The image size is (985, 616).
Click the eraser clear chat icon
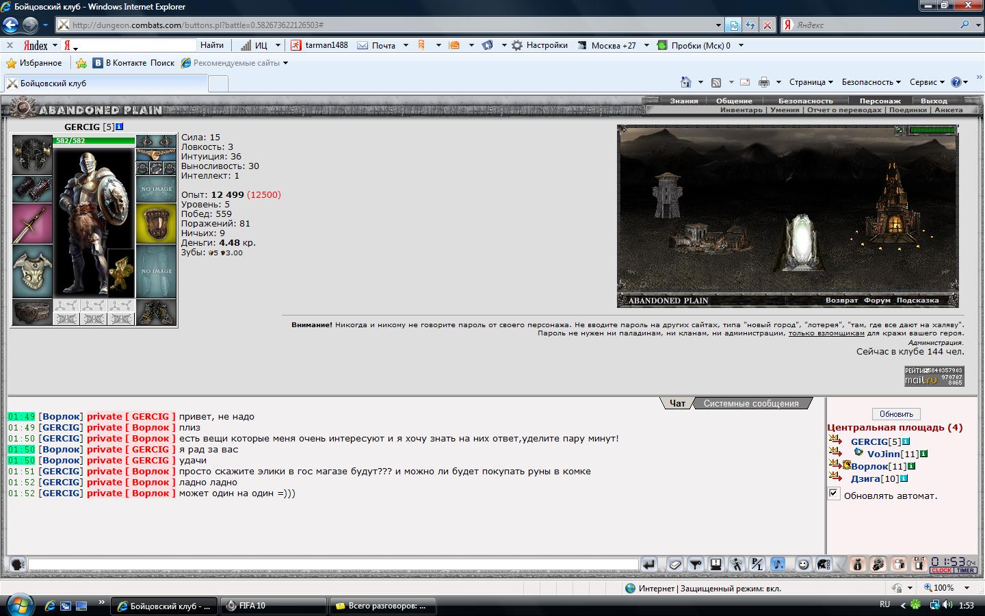tap(674, 565)
